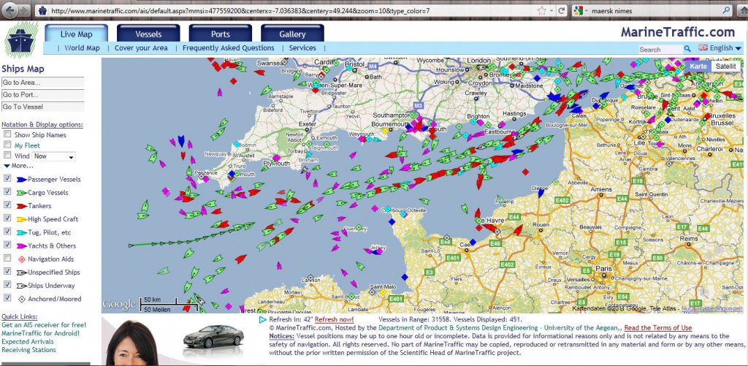Image resolution: width=748 pixels, height=366 pixels.
Task: Click the Navigation Aids diamond icon
Action: tap(21, 259)
